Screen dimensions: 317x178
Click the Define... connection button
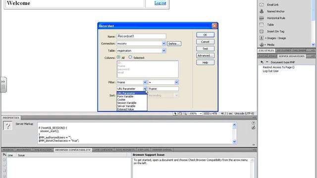point(174,44)
